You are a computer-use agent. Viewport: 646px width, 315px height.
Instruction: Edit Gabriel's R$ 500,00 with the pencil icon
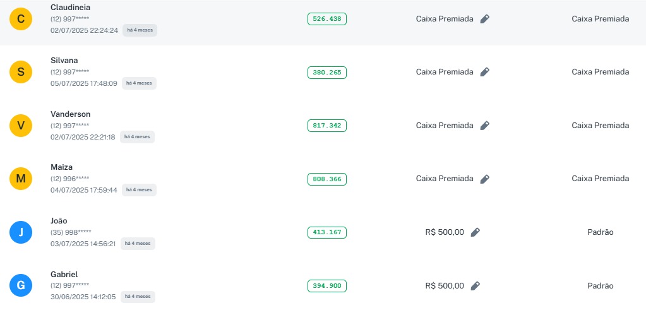click(475, 286)
